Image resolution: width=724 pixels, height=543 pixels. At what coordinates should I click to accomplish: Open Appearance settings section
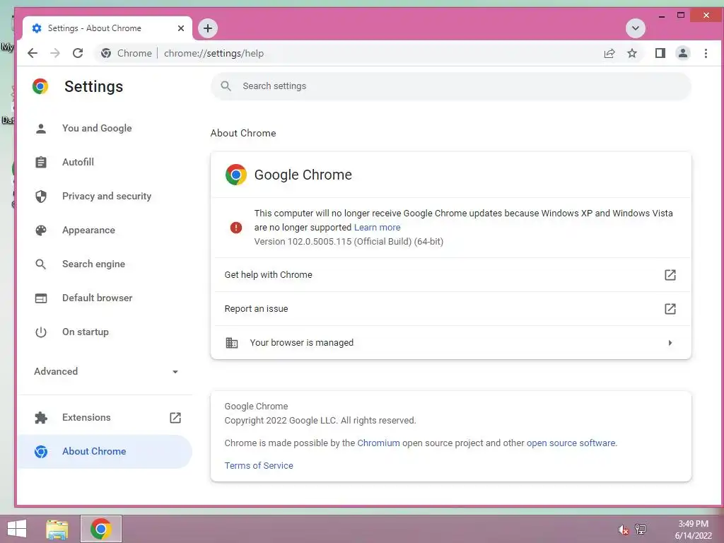click(x=105, y=230)
